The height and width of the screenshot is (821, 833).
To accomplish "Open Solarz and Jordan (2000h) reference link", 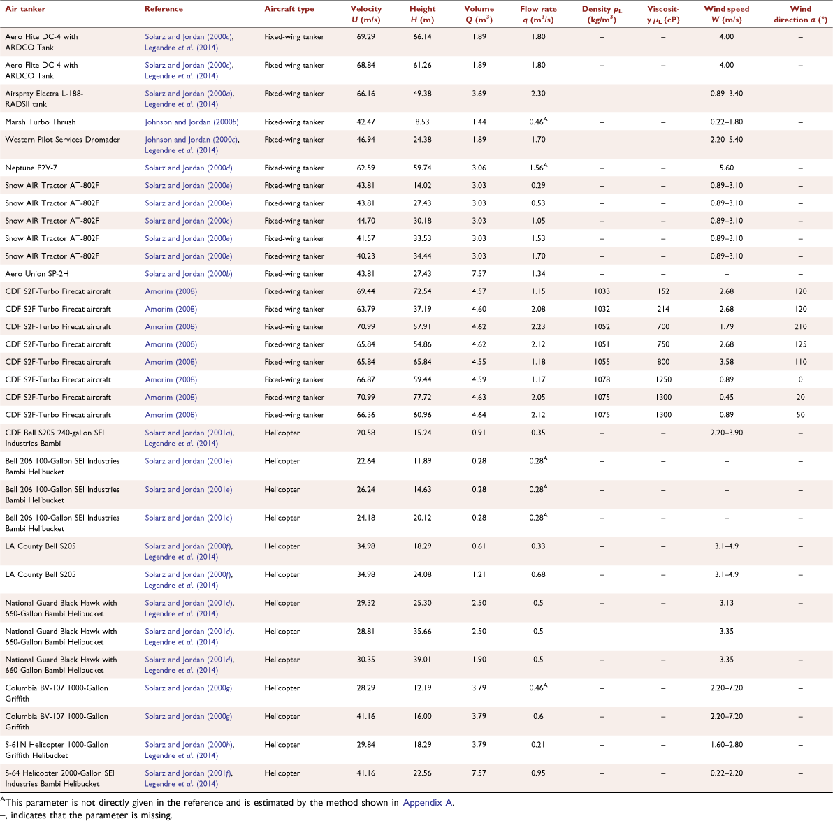I will pyautogui.click(x=189, y=745).
